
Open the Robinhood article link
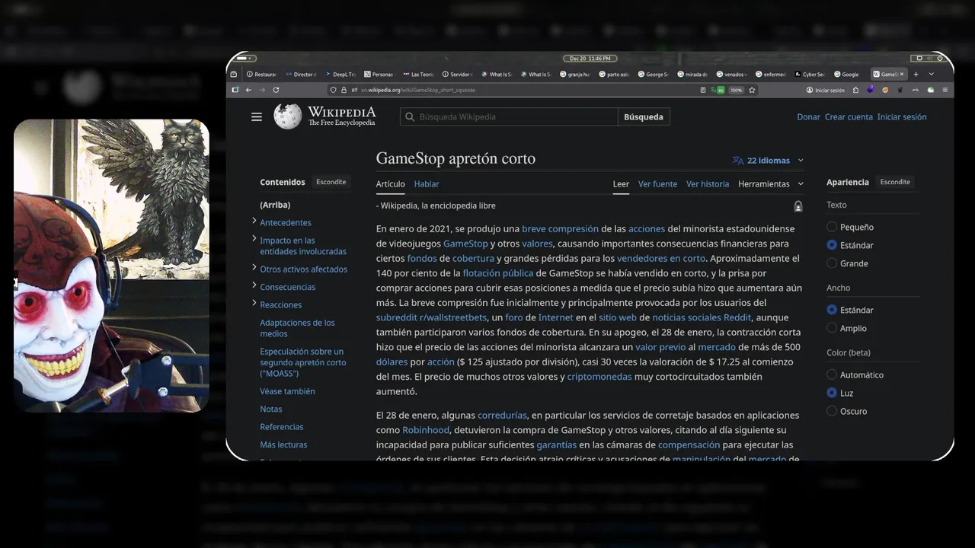(x=426, y=430)
